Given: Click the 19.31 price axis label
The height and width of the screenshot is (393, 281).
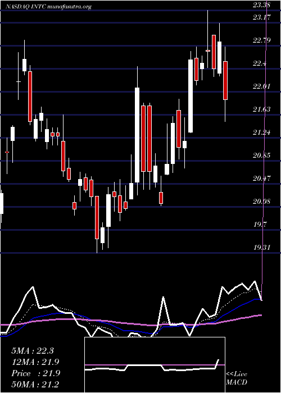Looking at the screenshot, I should point(261,248).
